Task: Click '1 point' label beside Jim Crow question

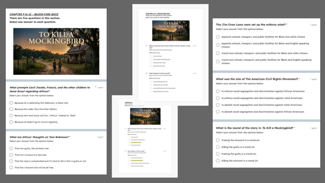Action: tap(313, 25)
